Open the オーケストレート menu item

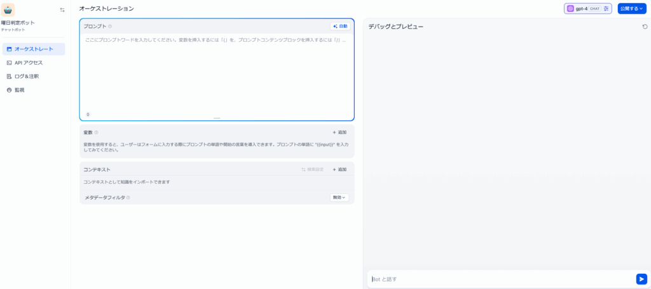pos(34,49)
